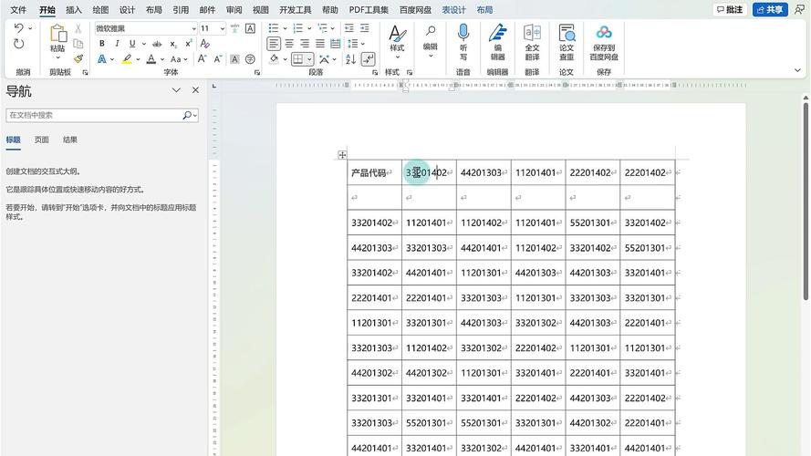The width and height of the screenshot is (811, 456).
Task: Click the highlight color yellow swatch
Action: pos(127,59)
